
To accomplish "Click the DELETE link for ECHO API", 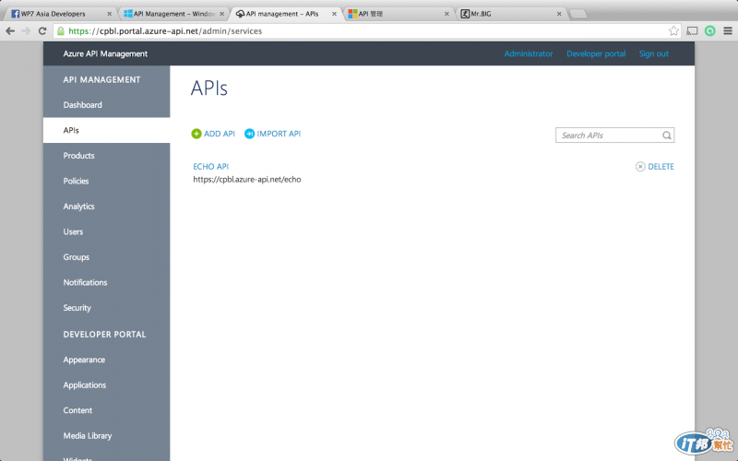I will [661, 167].
